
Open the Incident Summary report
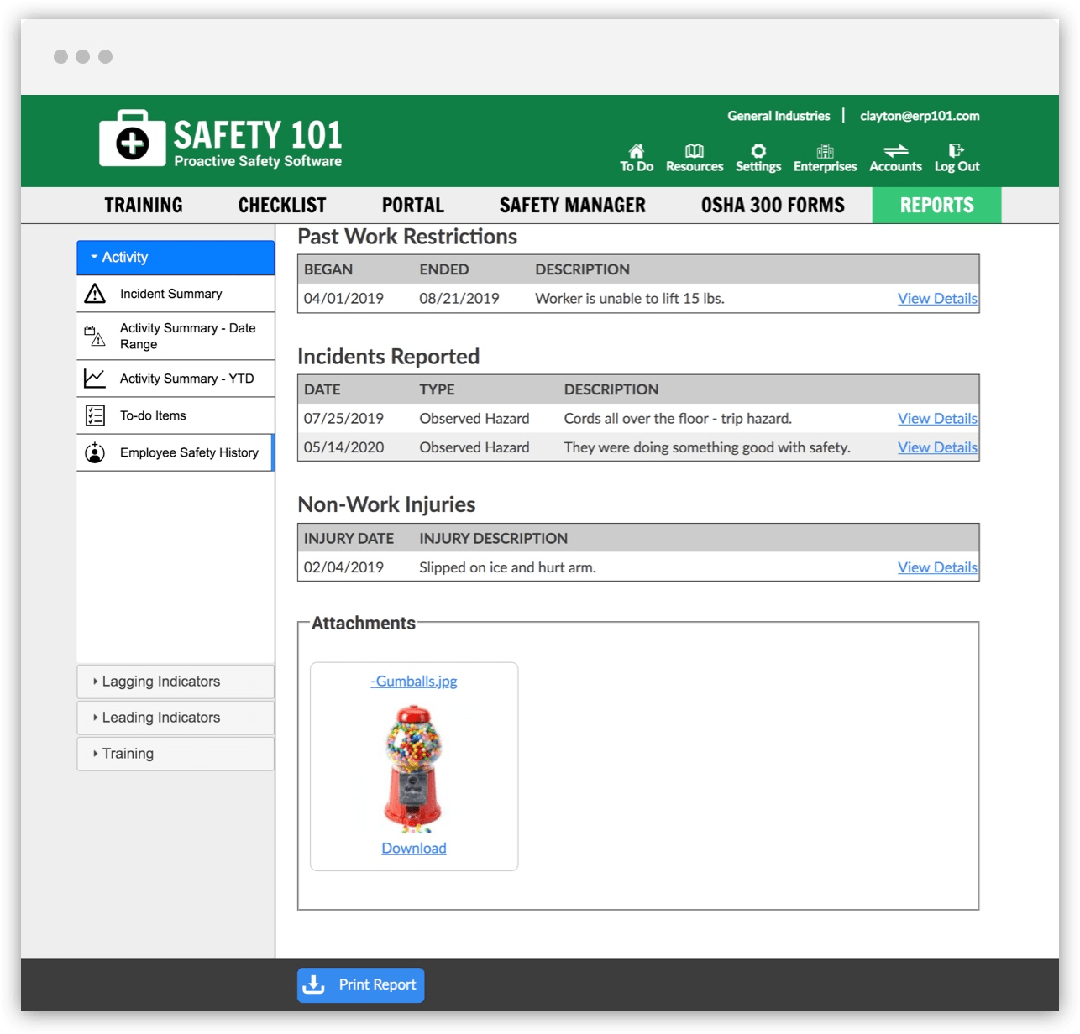point(176,294)
